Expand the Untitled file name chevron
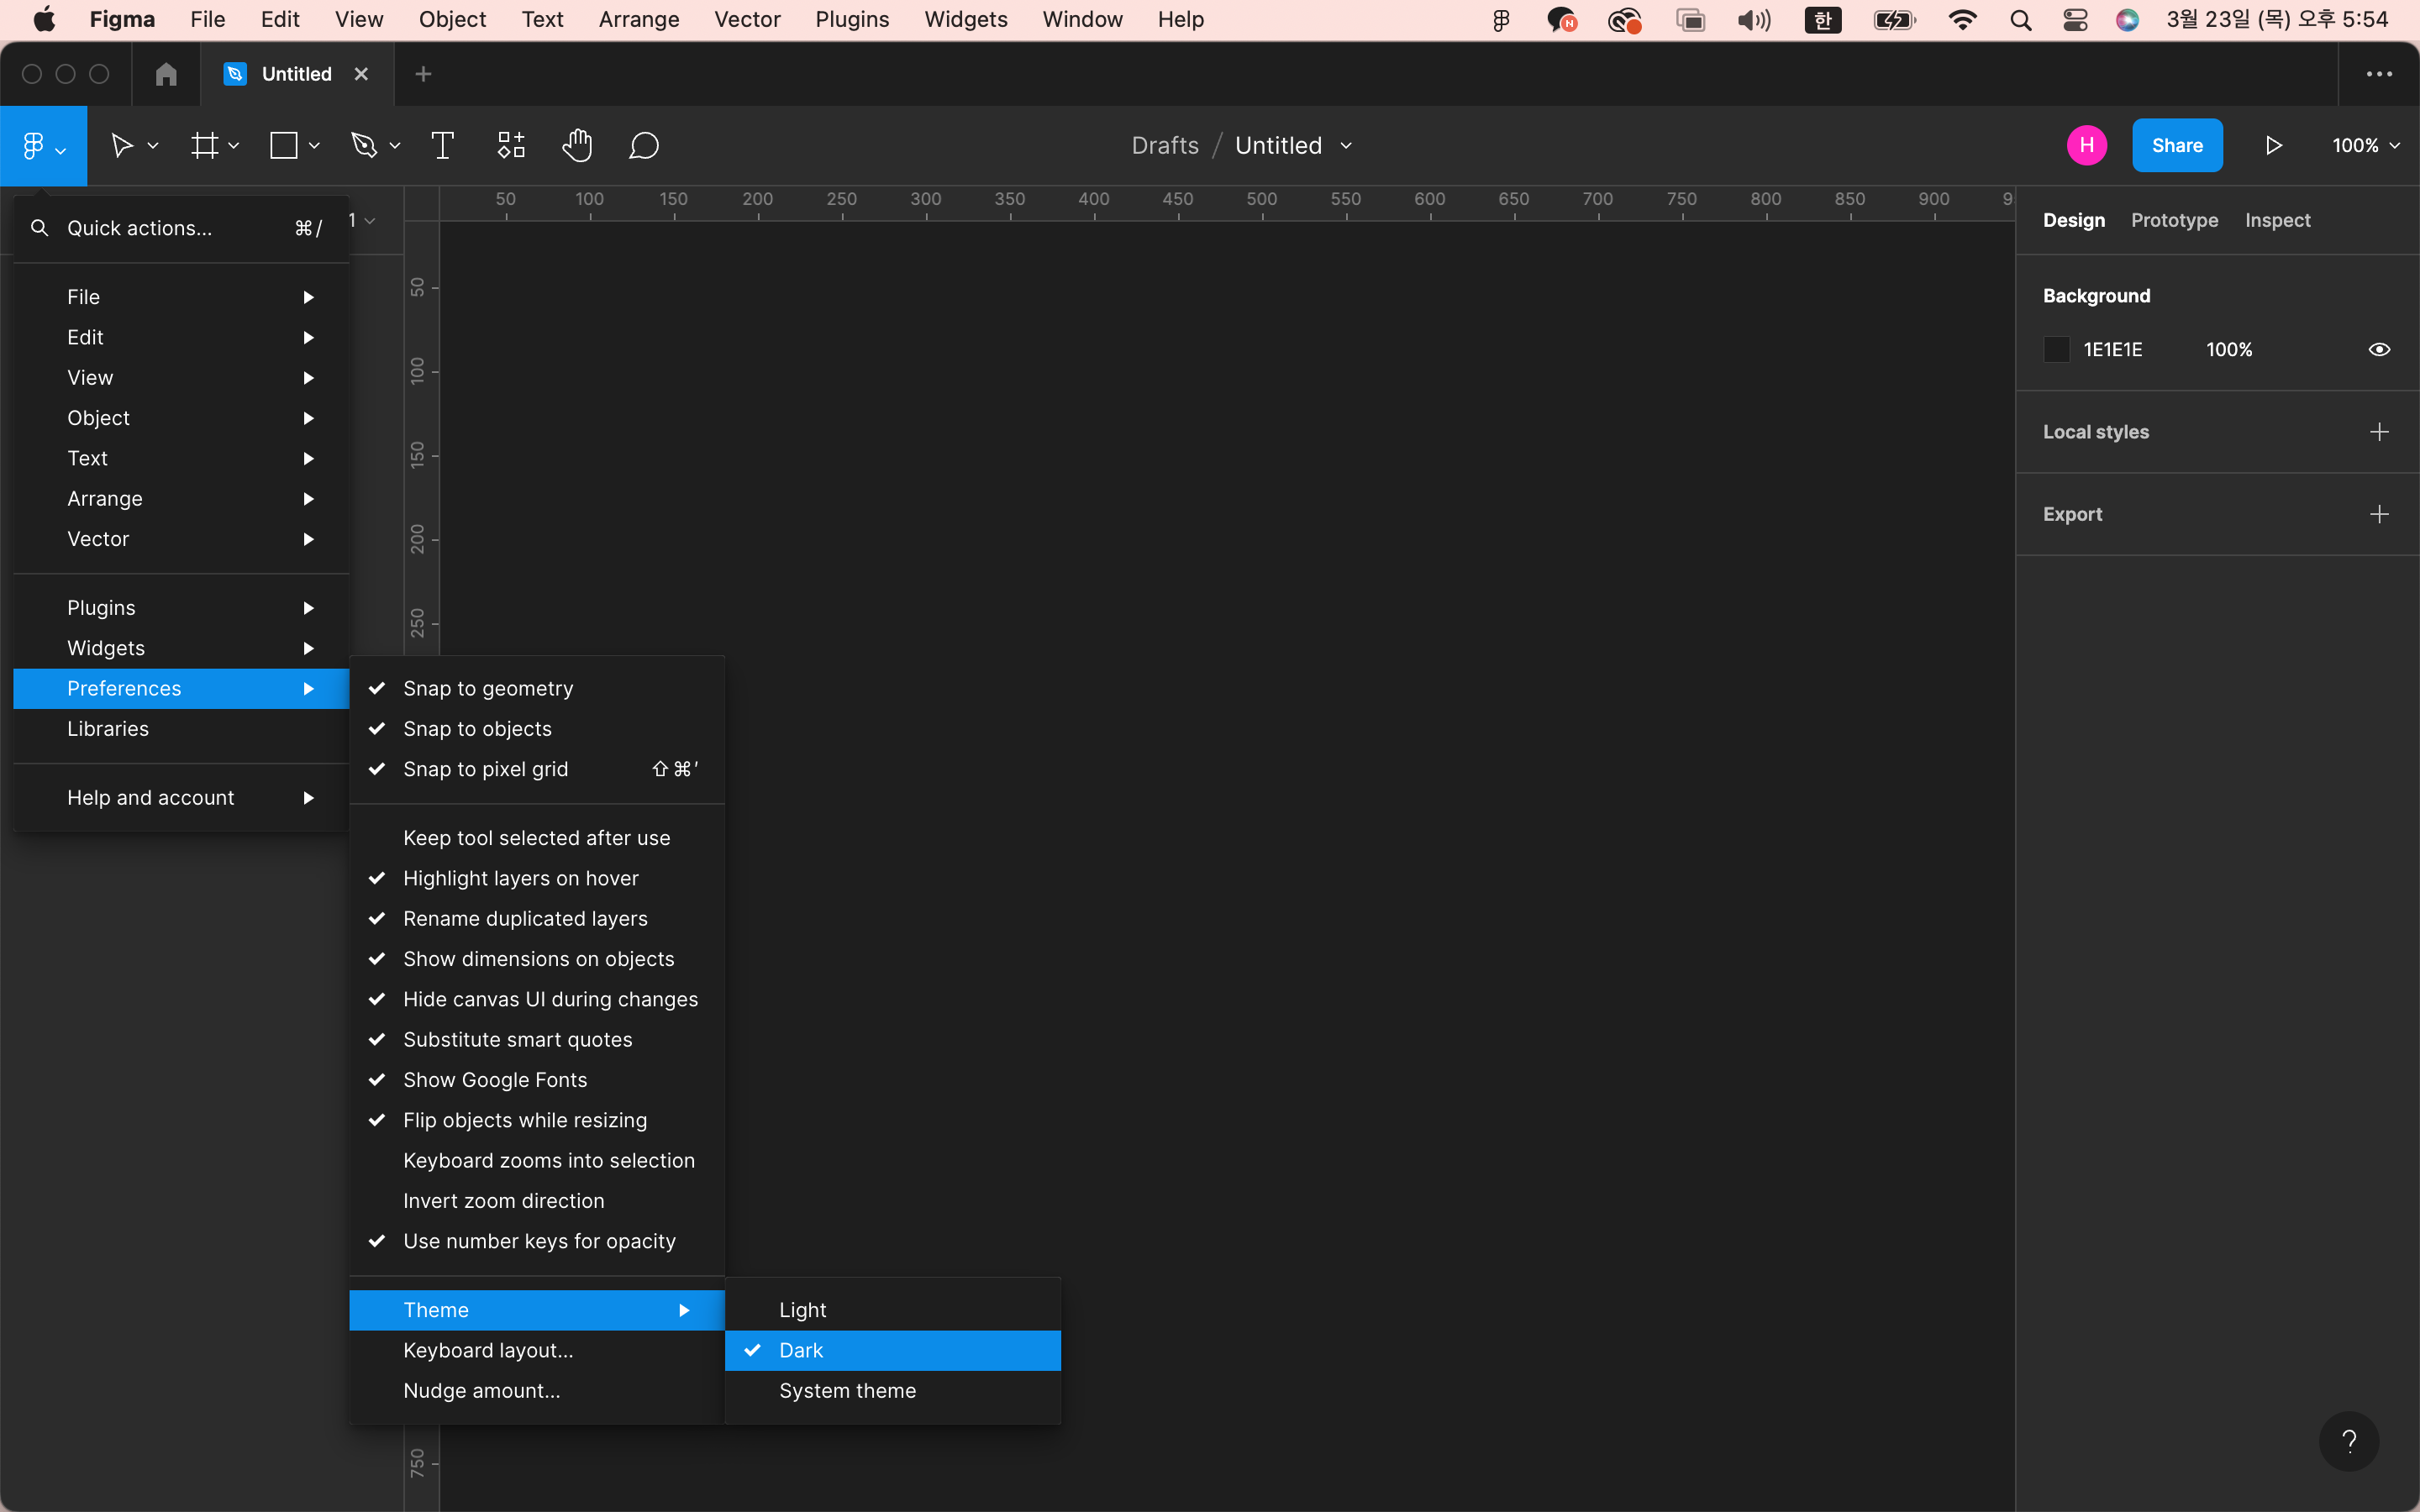This screenshot has height=1512, width=2420. coord(1346,146)
